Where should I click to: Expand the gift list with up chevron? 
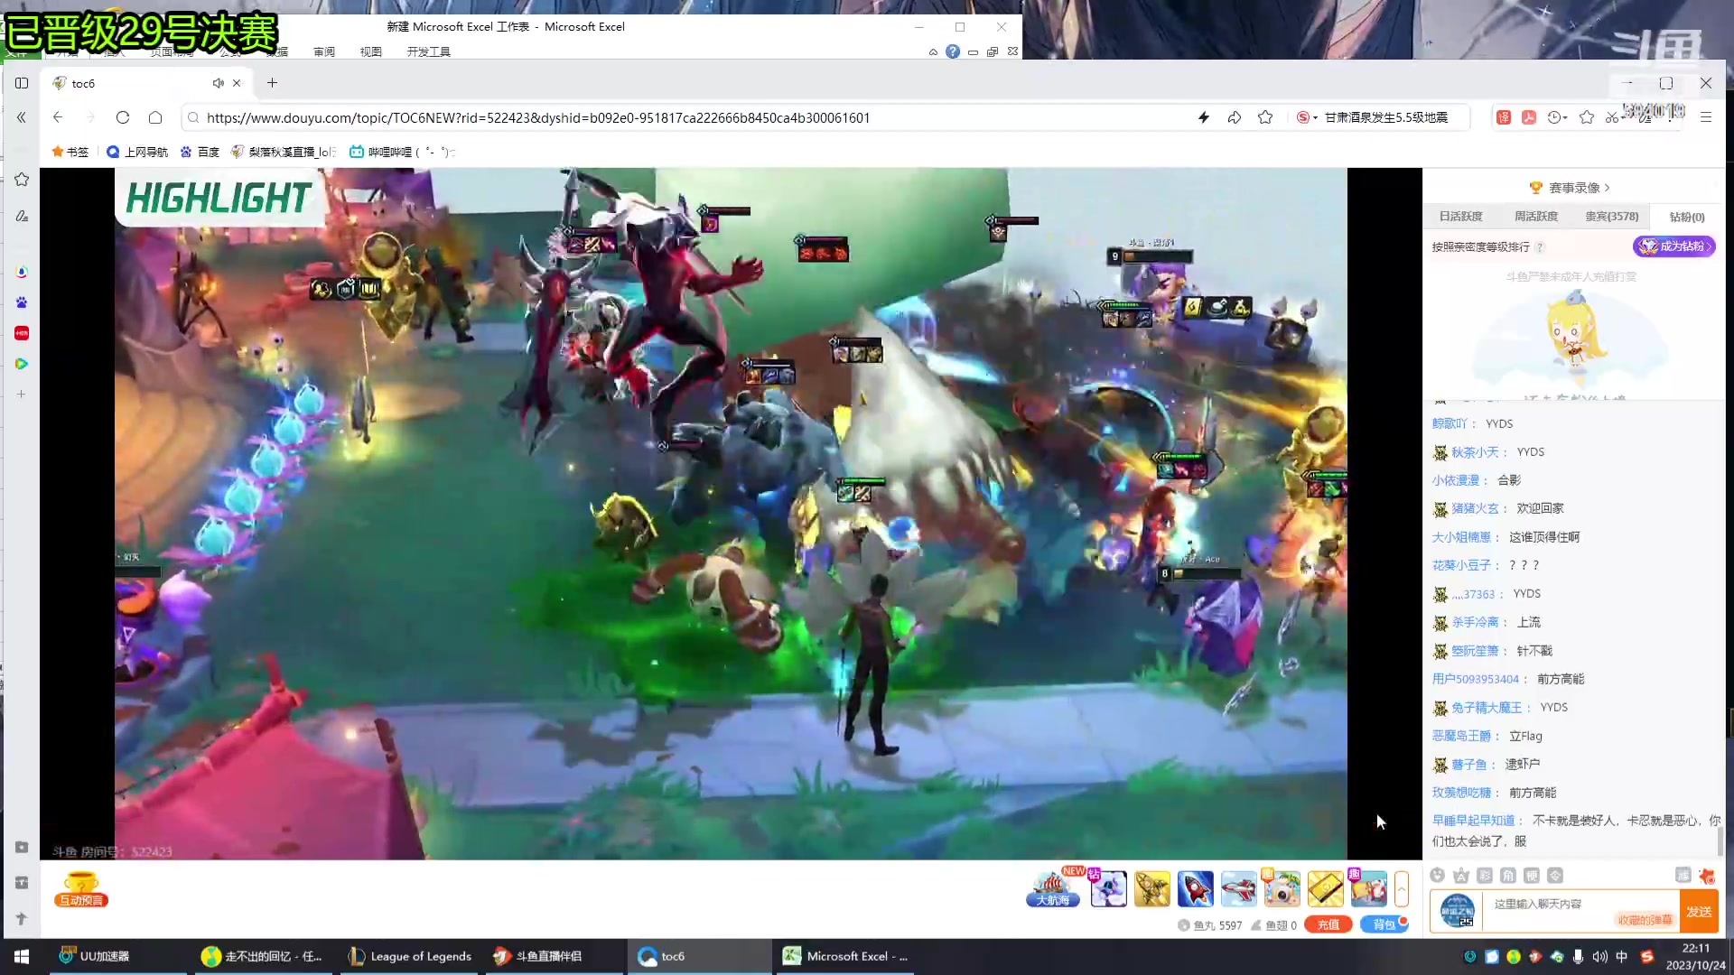[x=1402, y=888]
